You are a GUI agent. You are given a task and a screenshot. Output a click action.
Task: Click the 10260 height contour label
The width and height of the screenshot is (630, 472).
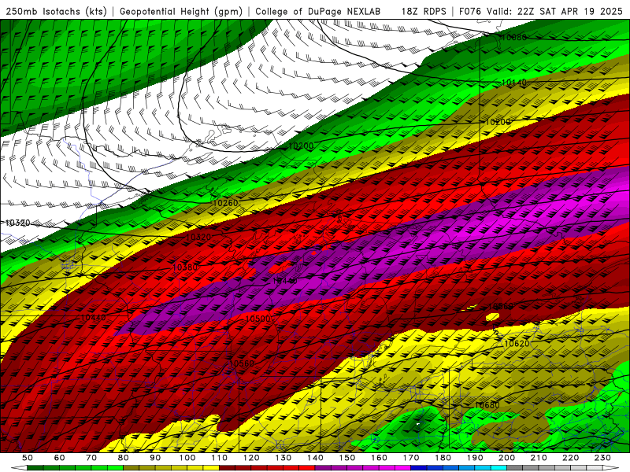click(x=225, y=203)
